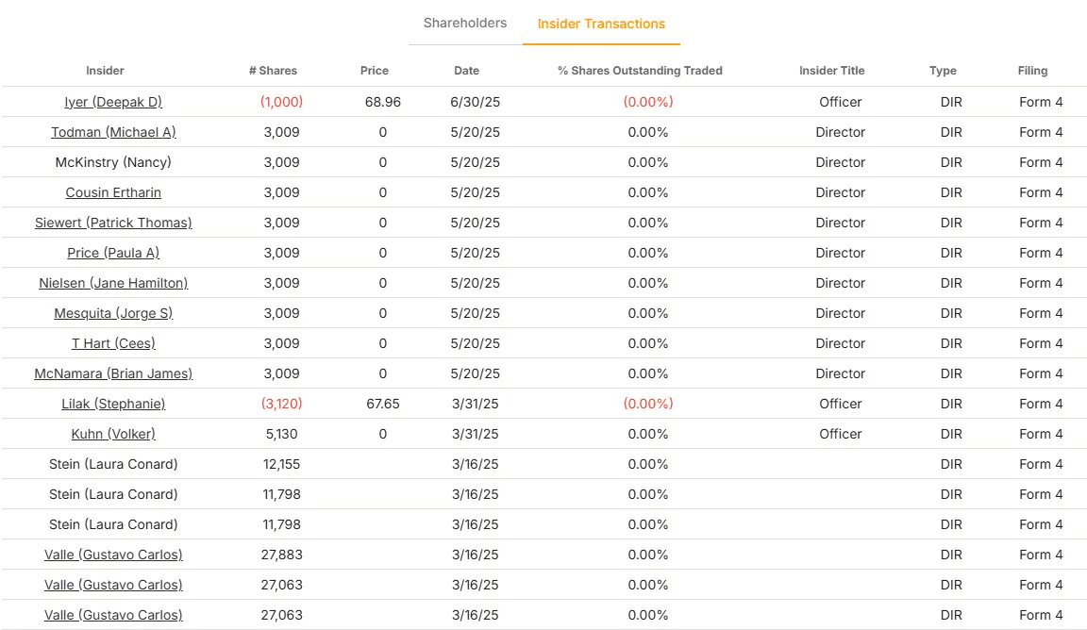Screen dimensions: 1087x630
Task: Sort by % Shares Outstanding Traded column
Action: tap(638, 71)
